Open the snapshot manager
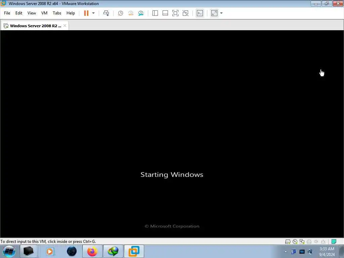 click(141, 13)
